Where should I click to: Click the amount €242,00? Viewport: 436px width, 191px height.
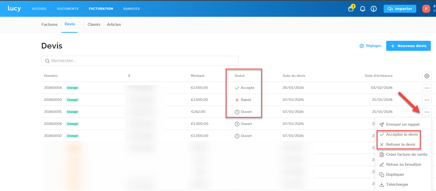coord(198,112)
